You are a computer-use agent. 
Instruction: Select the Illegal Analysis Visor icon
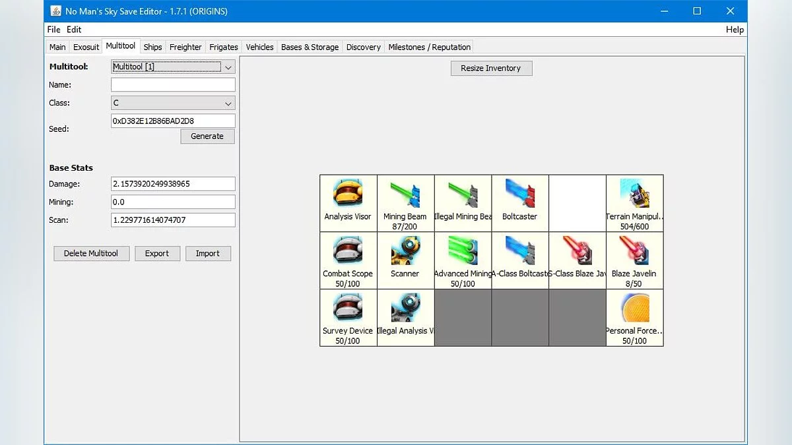405,309
